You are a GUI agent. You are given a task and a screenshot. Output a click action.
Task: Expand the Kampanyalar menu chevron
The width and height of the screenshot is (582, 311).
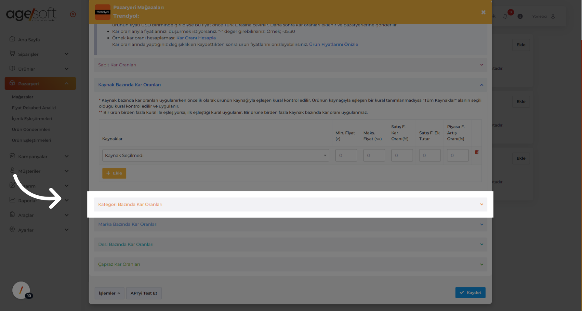click(x=66, y=156)
